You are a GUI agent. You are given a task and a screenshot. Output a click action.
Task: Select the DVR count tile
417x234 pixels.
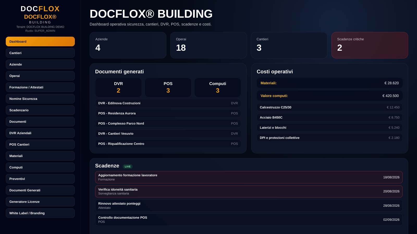pos(118,87)
